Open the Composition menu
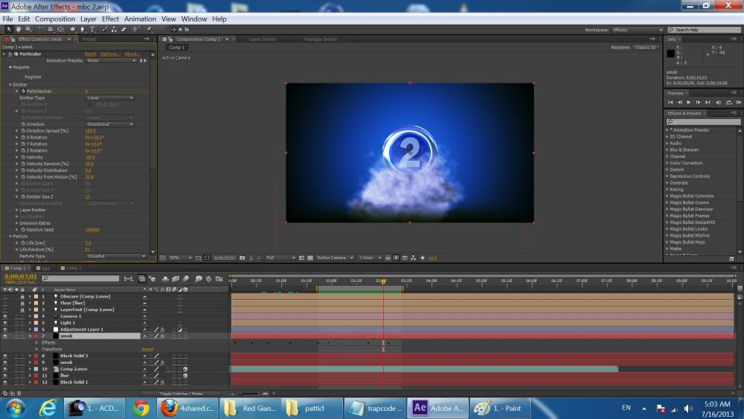Image resolution: width=744 pixels, height=419 pixels. [55, 19]
